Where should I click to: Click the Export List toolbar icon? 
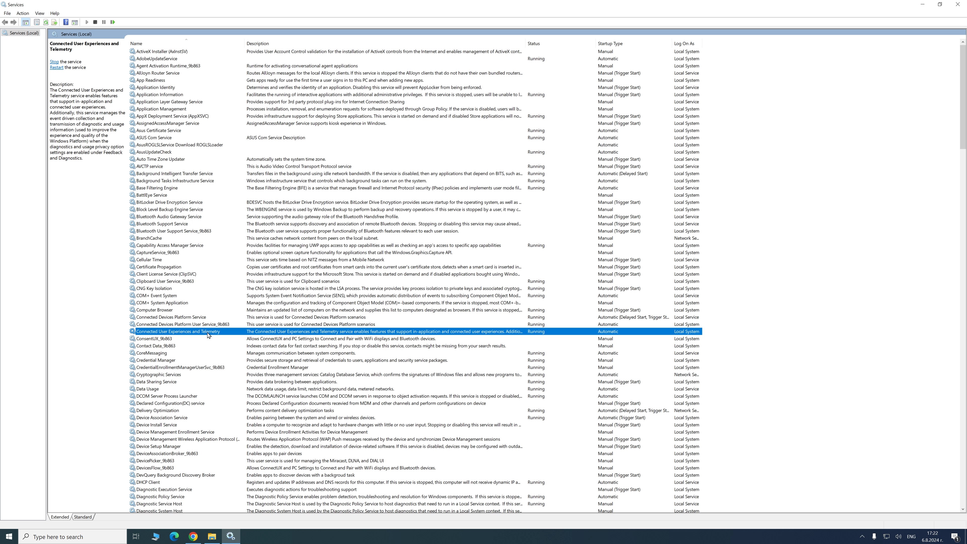point(54,22)
